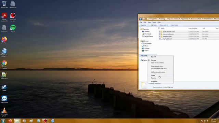
Task: Switch to the red Ninja Kiwi taskbar app
Action: 45,121
